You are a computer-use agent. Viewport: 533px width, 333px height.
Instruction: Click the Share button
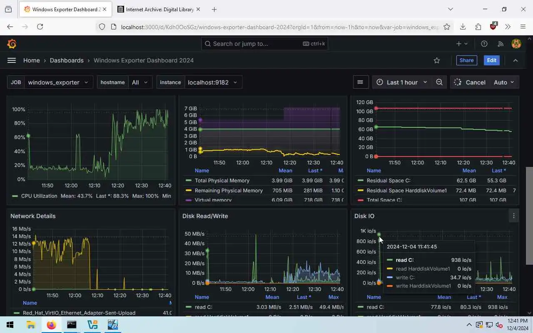coord(466,60)
